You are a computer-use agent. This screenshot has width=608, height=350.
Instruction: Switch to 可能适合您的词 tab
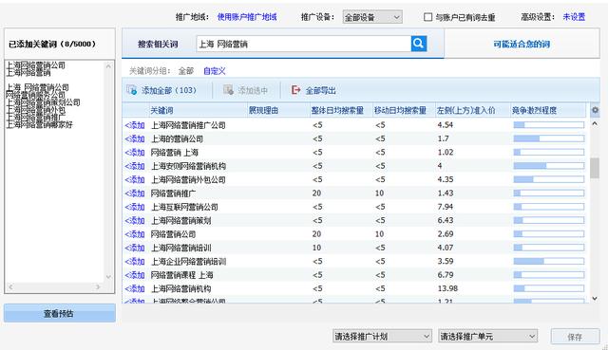(x=522, y=45)
